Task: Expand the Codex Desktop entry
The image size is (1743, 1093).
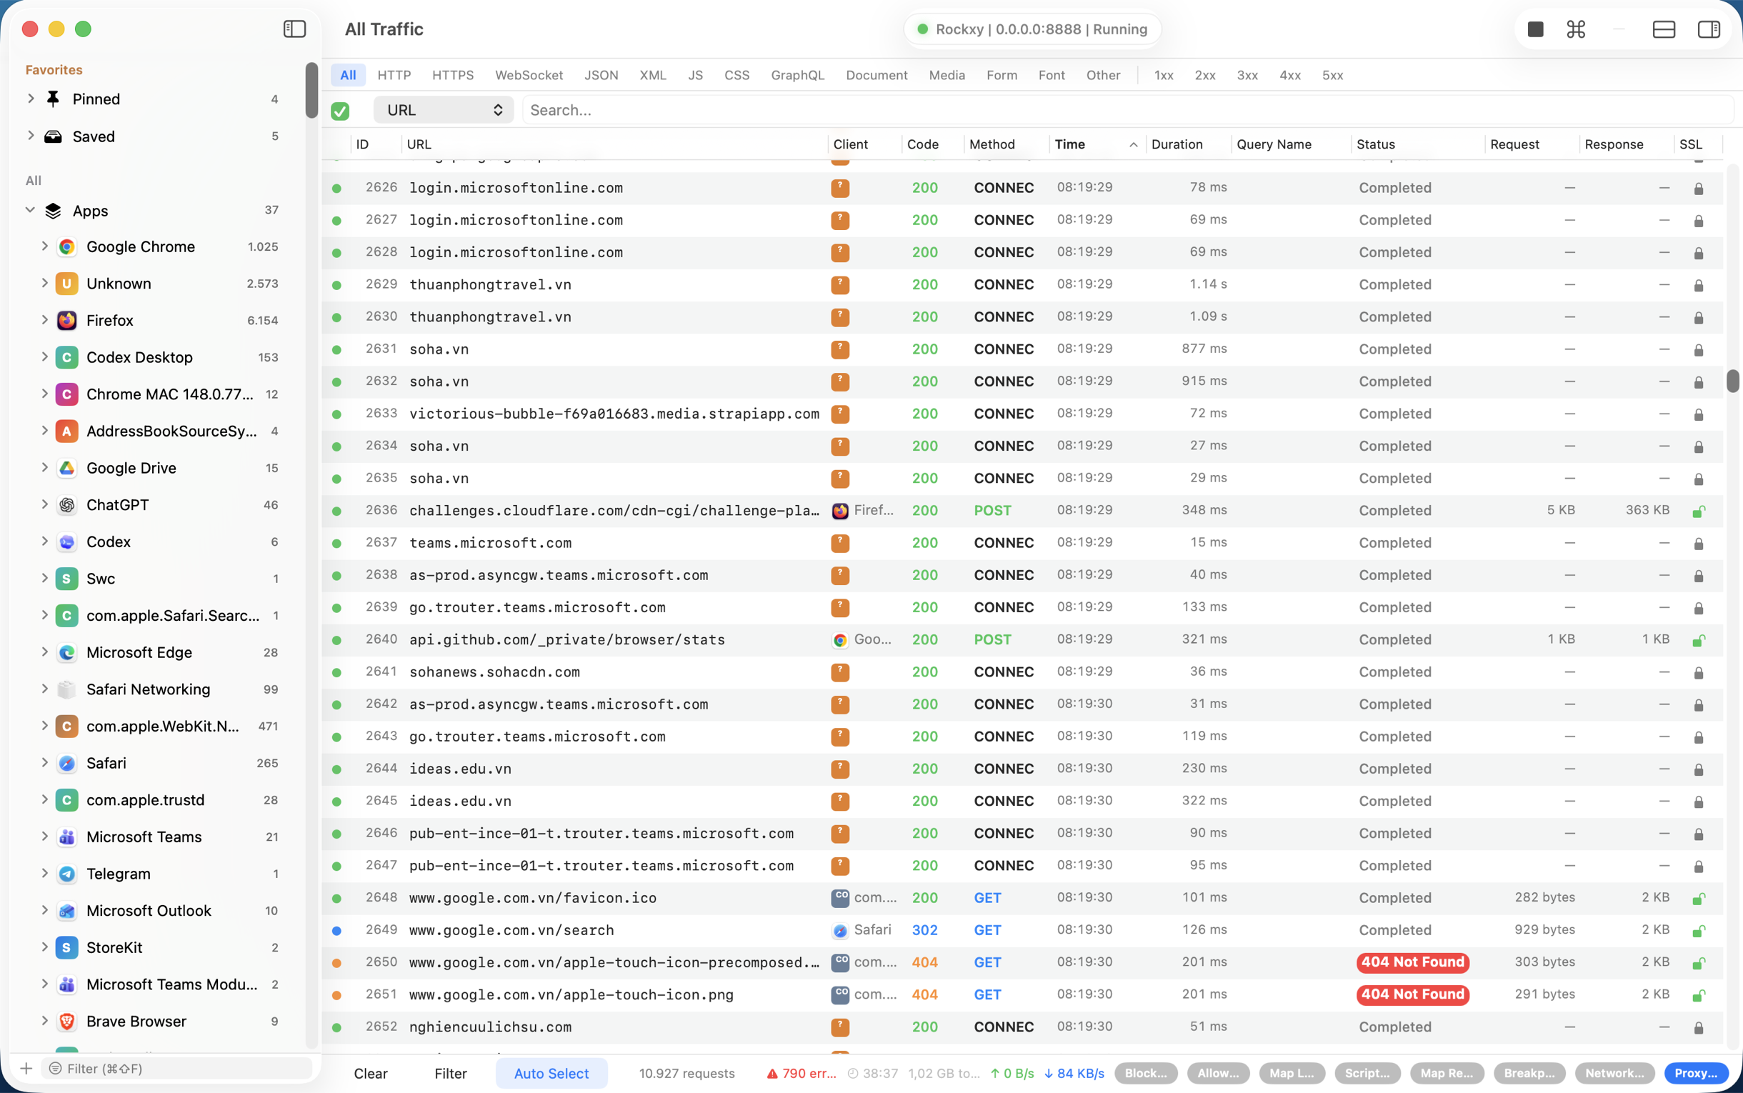Action: [44, 357]
